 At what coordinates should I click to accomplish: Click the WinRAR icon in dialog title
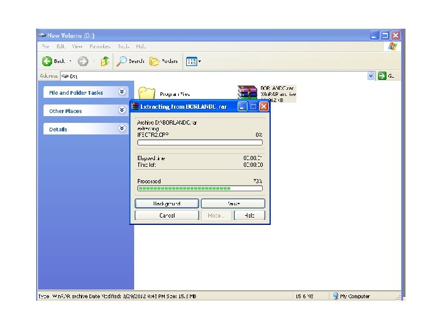tap(135, 106)
